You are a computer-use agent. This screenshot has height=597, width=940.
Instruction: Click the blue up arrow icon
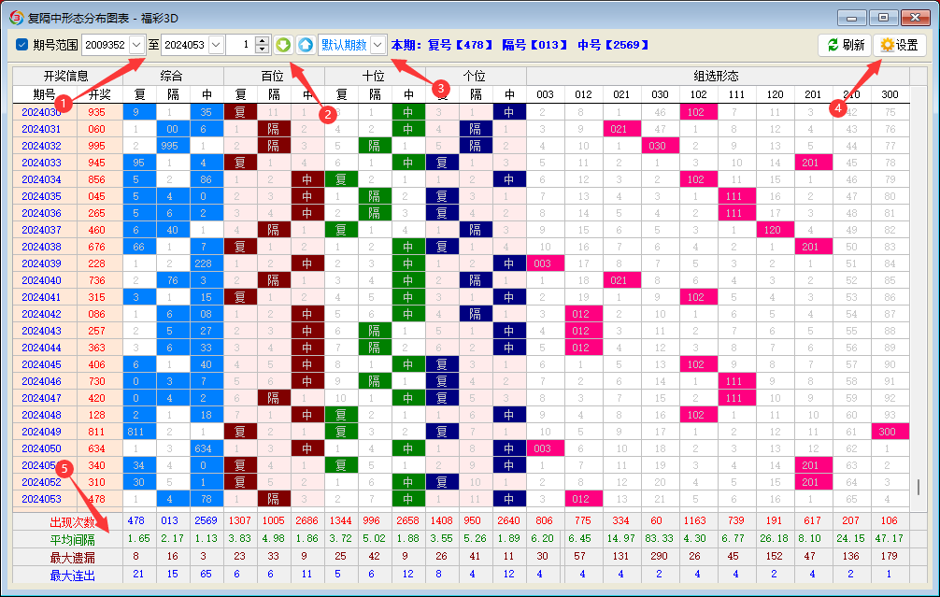click(306, 45)
